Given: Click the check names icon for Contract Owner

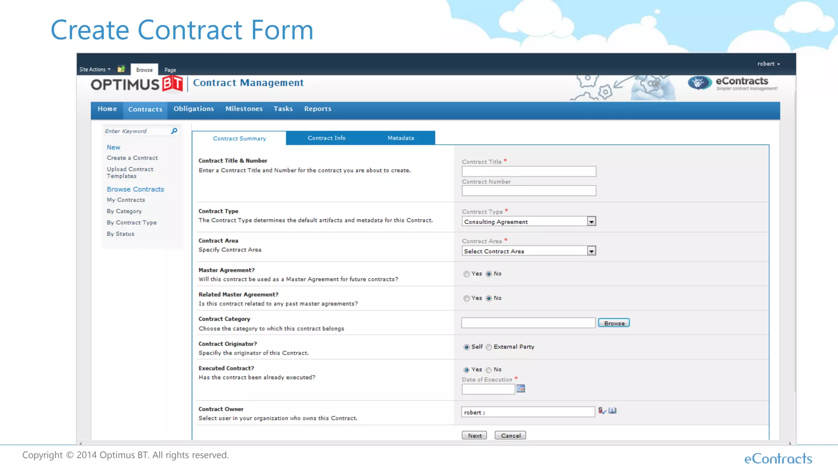Looking at the screenshot, I should tap(602, 410).
